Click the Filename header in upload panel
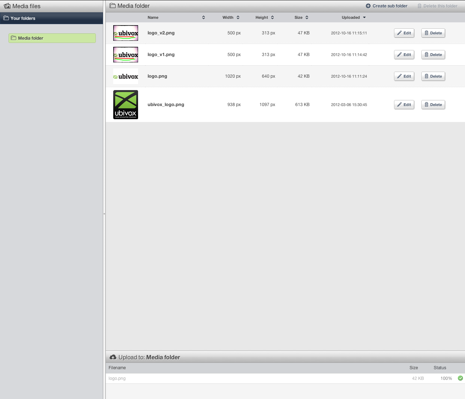The image size is (465, 399). click(117, 368)
